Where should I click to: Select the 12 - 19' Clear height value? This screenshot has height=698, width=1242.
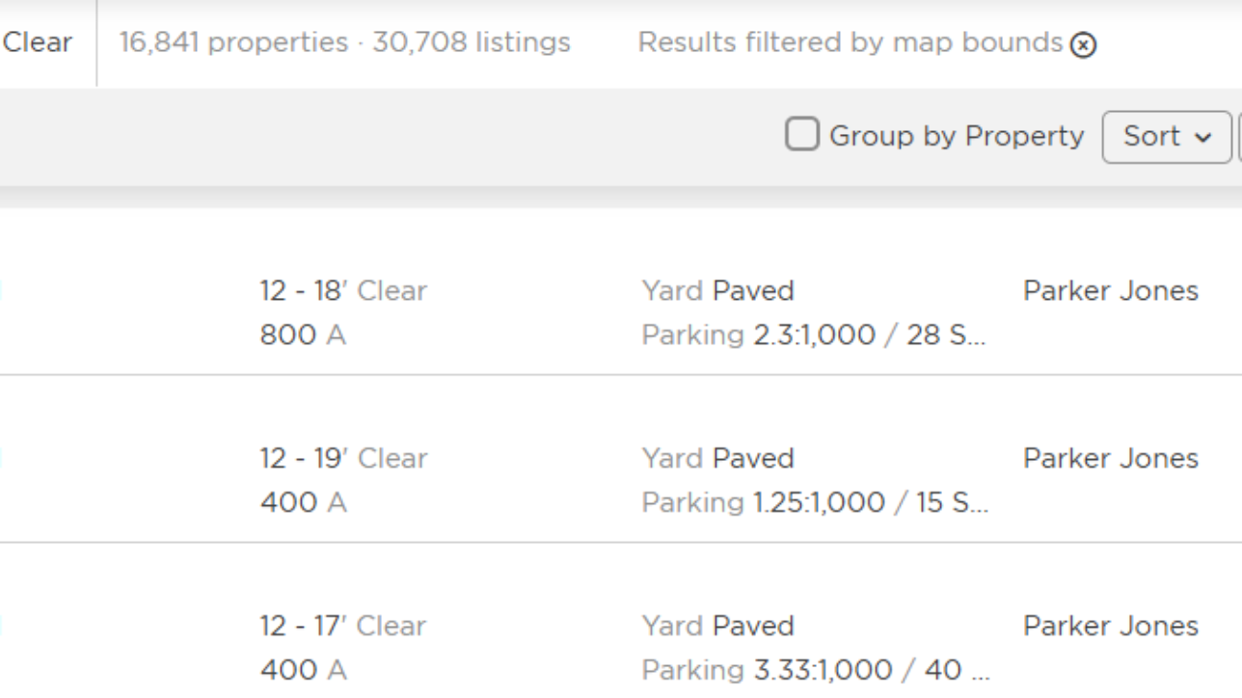(342, 458)
